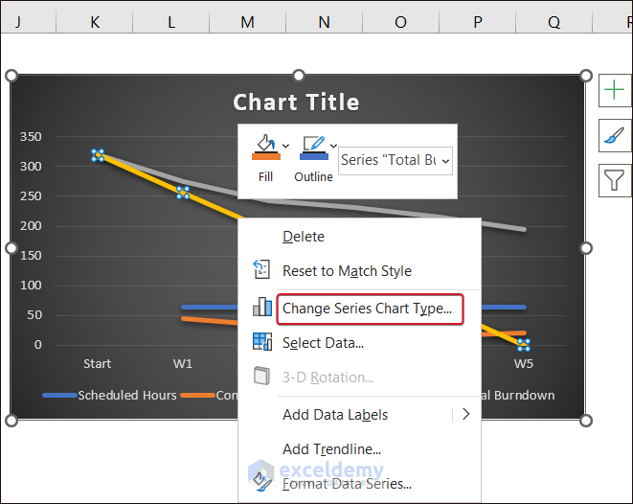Click the Change Series Chart Type icon
The width and height of the screenshot is (633, 504).
[x=261, y=308]
